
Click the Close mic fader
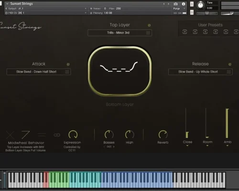pyautogui.click(x=187, y=135)
